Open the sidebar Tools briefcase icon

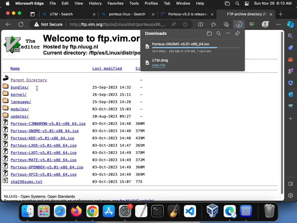[x=290, y=60]
